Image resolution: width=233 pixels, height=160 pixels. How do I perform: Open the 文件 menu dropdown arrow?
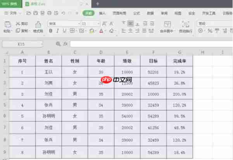click(x=20, y=13)
